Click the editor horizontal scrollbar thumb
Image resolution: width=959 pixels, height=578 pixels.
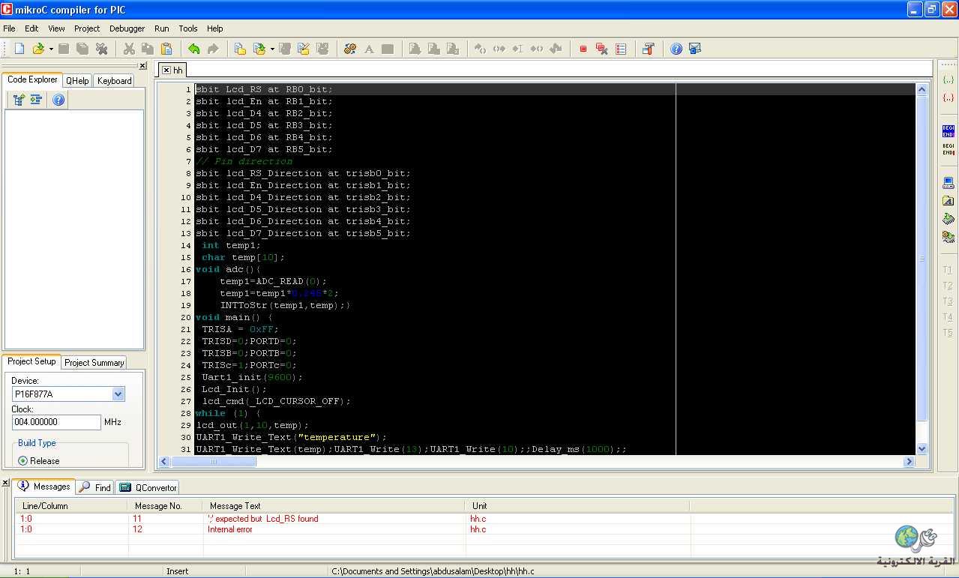coord(214,462)
